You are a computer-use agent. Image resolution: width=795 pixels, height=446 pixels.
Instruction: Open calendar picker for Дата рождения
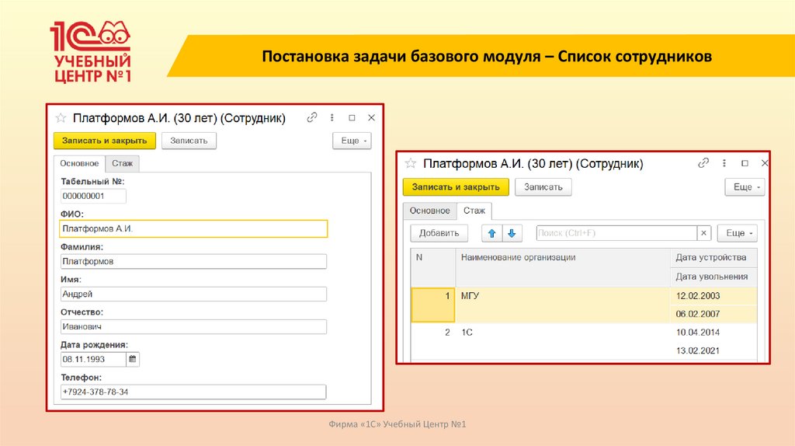[x=132, y=359]
